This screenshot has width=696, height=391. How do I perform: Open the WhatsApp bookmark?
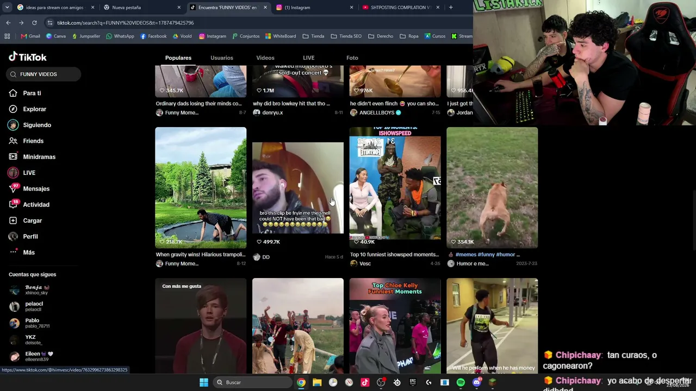pos(120,36)
